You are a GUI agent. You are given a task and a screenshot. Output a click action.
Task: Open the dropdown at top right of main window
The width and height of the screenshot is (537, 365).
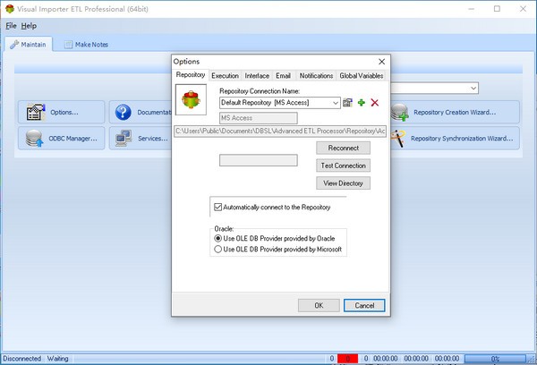(473, 88)
